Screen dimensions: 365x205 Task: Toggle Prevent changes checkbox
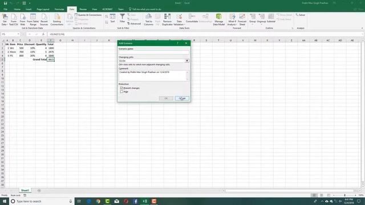point(121,88)
